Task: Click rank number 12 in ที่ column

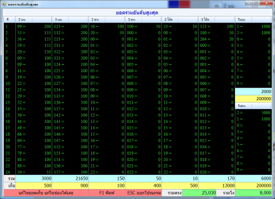Action: pos(8,96)
